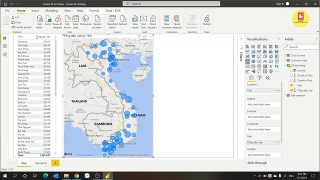
Task: Choose the R script visual
Action: point(271,66)
